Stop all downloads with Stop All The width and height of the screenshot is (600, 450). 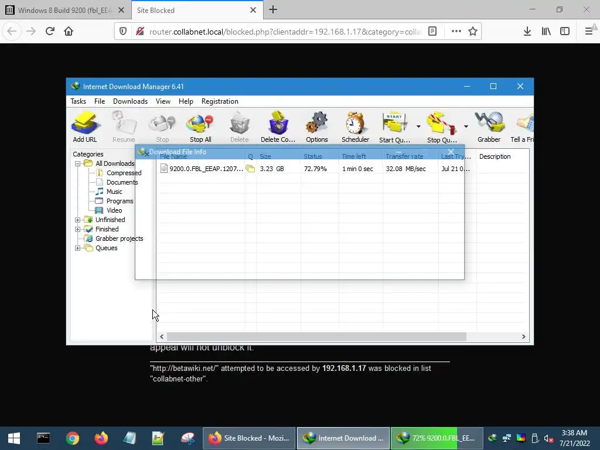[x=200, y=127]
